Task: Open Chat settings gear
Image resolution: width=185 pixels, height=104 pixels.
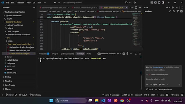Action: click(173, 8)
